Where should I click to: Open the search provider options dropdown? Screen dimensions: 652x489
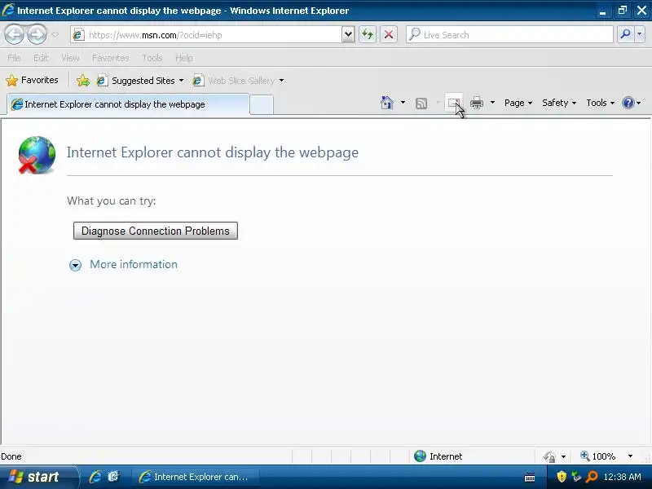(x=639, y=34)
